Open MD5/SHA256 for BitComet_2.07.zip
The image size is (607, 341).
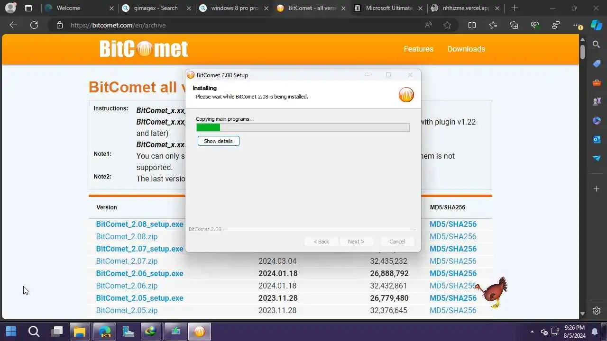tap(453, 261)
